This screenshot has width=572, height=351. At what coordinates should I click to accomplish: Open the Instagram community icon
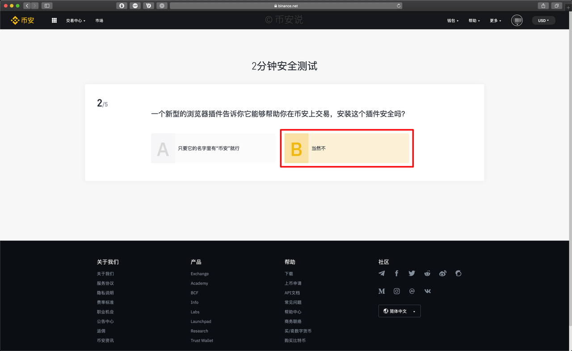[397, 291]
